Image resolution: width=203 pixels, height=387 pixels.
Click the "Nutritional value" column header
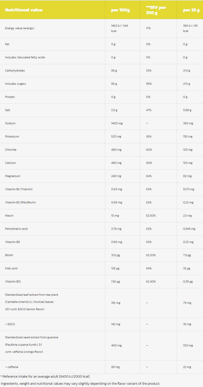[24, 10]
